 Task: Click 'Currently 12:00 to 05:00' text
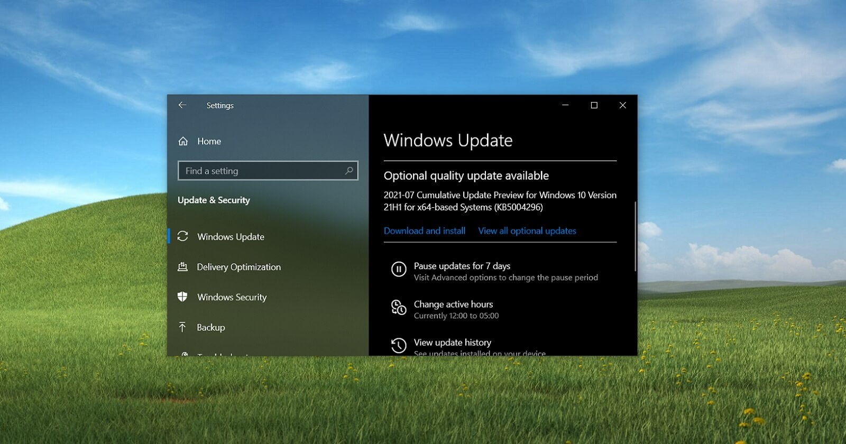point(456,316)
